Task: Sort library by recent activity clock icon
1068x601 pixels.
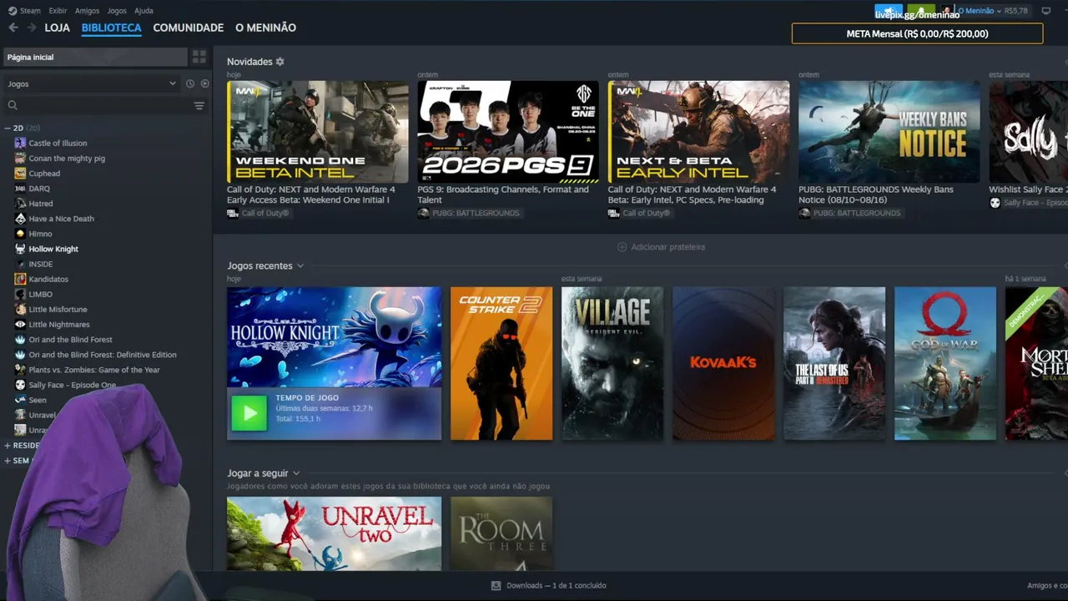Action: (190, 83)
